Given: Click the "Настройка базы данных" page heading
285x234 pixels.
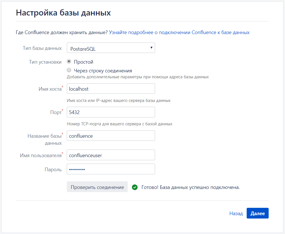Looking at the screenshot, I should (63, 13).
